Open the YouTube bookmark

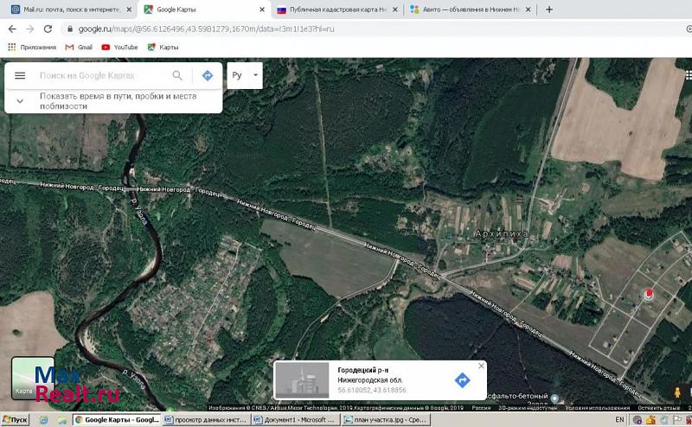[119, 47]
